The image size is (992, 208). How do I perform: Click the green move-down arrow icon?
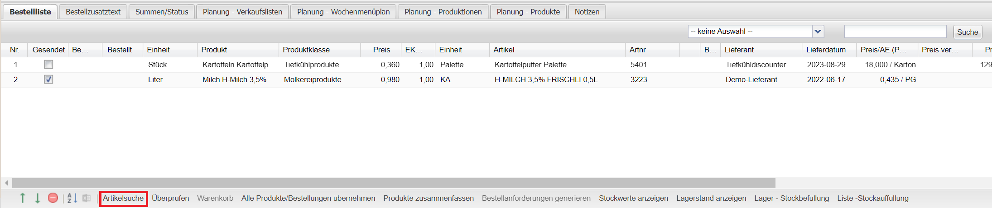pos(38,198)
